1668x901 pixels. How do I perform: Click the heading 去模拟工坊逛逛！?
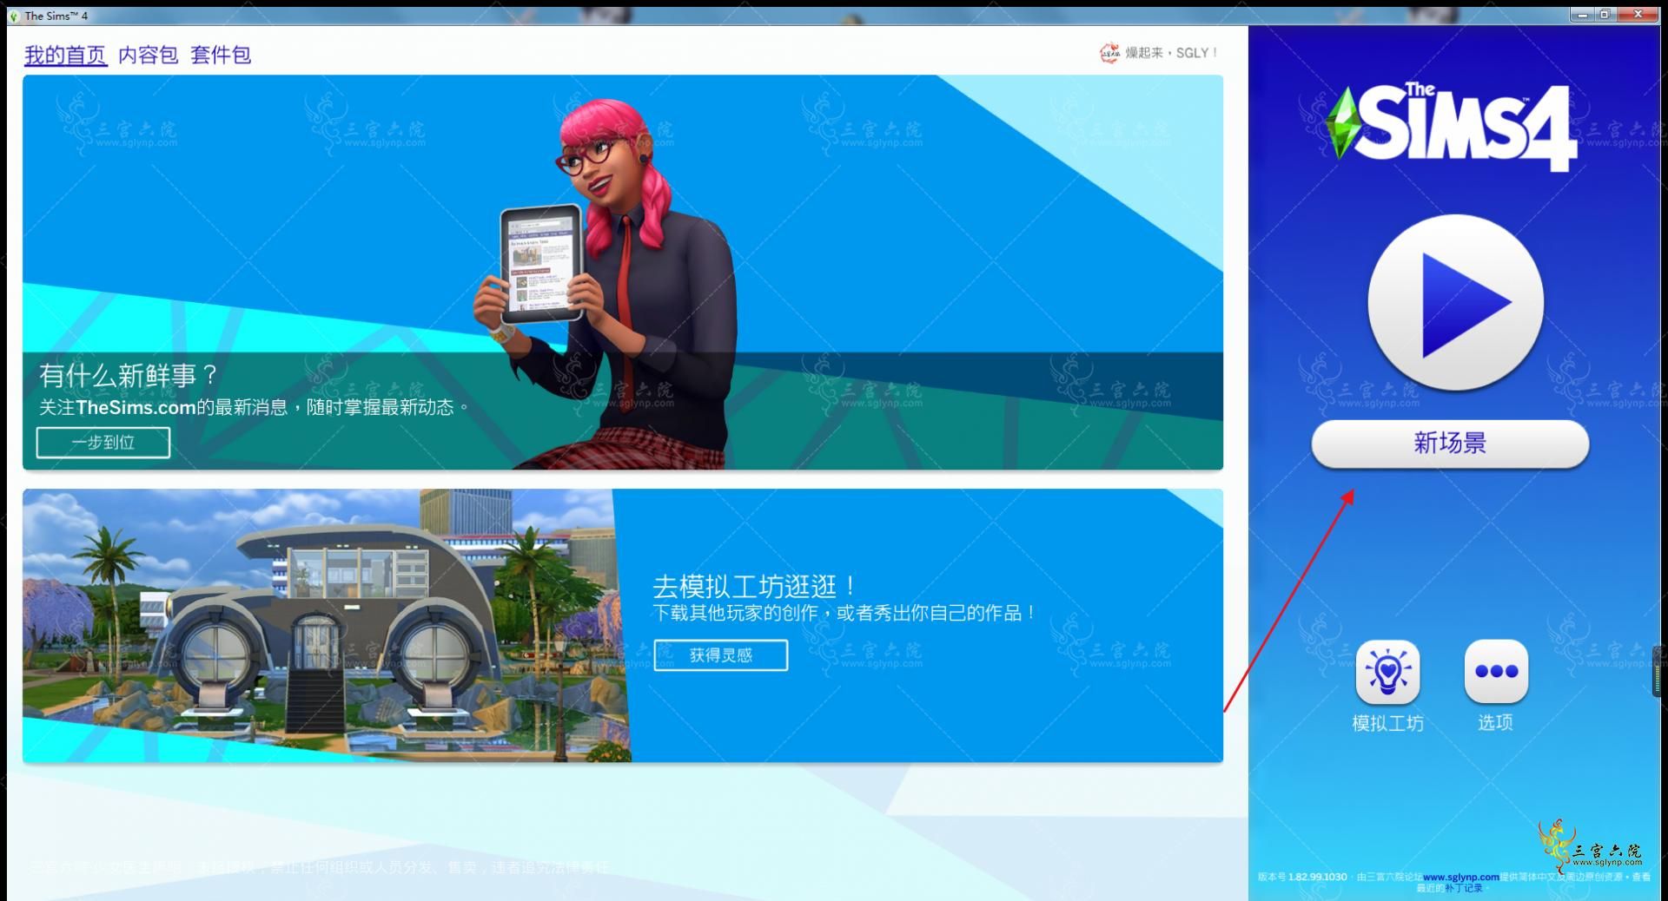pyautogui.click(x=756, y=587)
